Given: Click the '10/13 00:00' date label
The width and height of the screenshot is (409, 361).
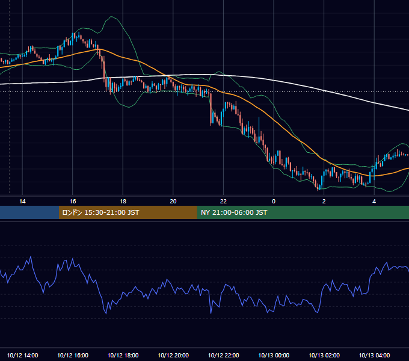Looking at the screenshot, I should [274, 355].
